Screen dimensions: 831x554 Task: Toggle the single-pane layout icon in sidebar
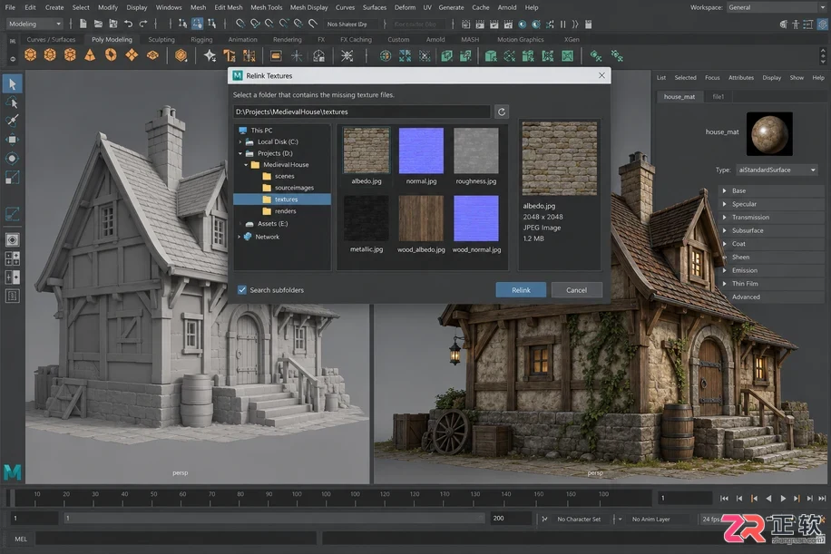[12, 240]
